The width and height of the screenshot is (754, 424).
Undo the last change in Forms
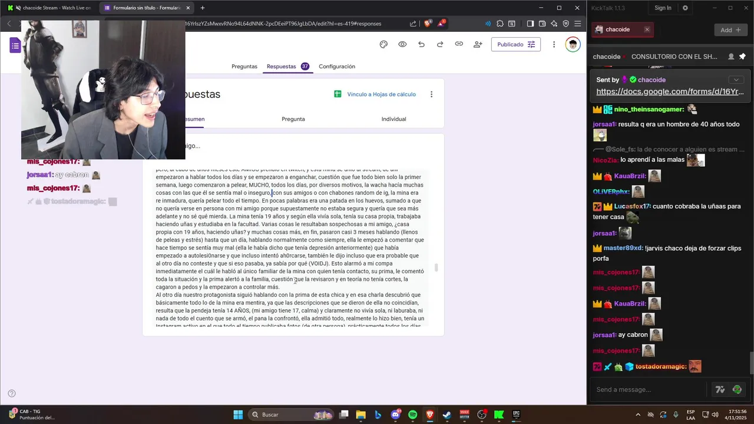(x=421, y=44)
